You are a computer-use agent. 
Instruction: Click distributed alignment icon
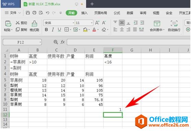141,29
